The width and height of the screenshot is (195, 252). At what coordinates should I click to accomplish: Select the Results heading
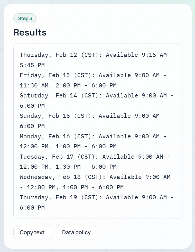click(30, 32)
